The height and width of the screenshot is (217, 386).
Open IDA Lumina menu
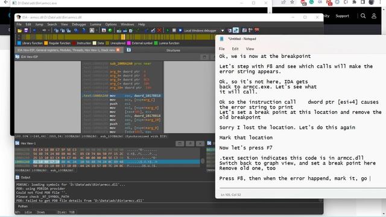pos(95,24)
